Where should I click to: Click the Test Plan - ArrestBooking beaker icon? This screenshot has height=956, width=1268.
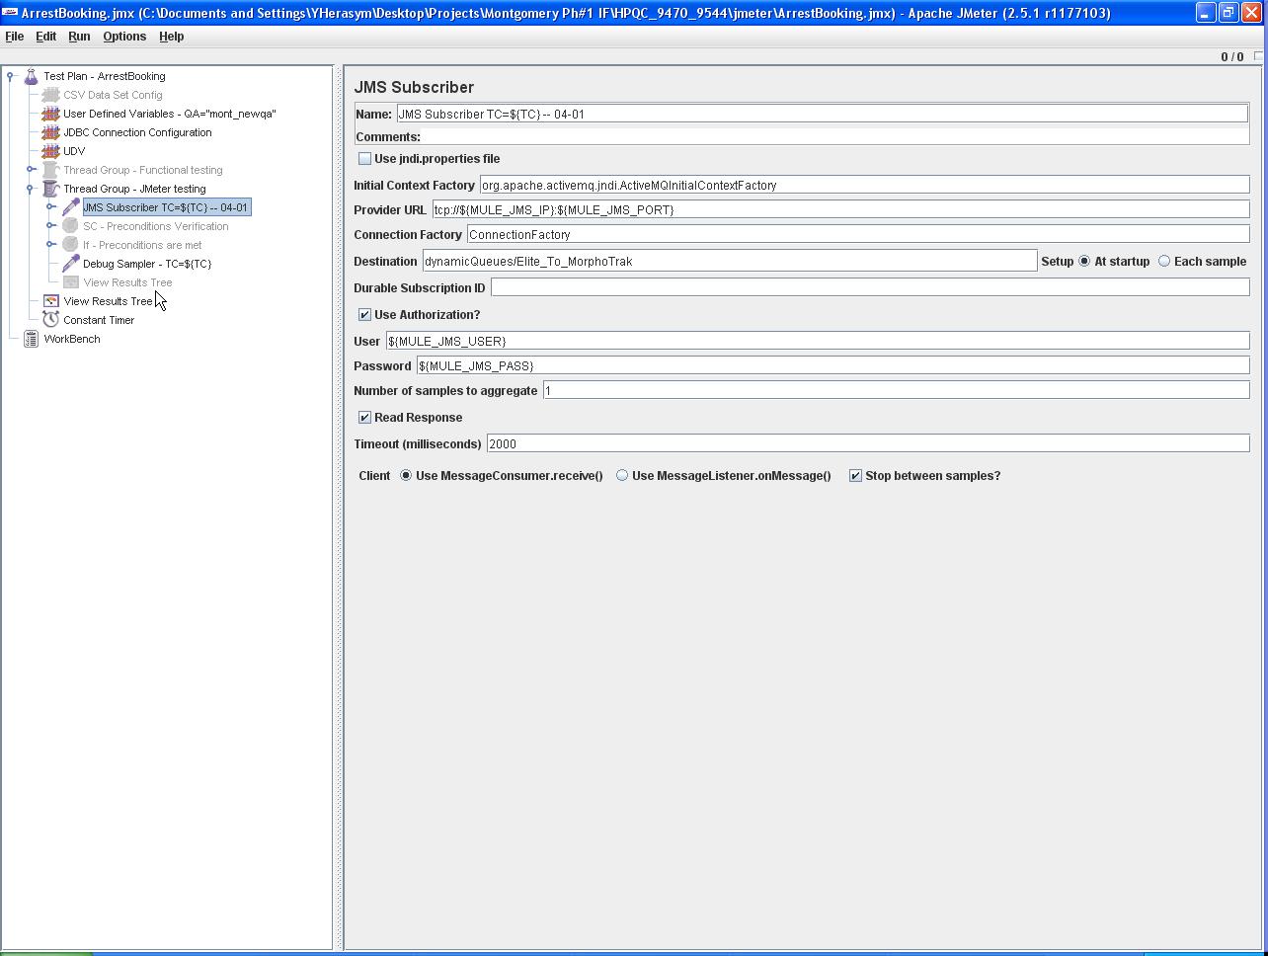(32, 76)
